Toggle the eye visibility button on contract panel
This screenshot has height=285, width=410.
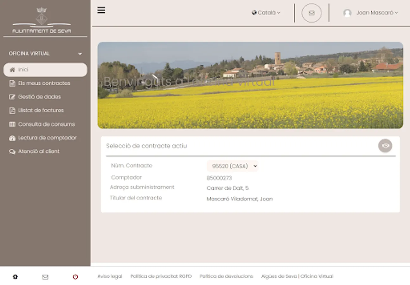click(385, 146)
